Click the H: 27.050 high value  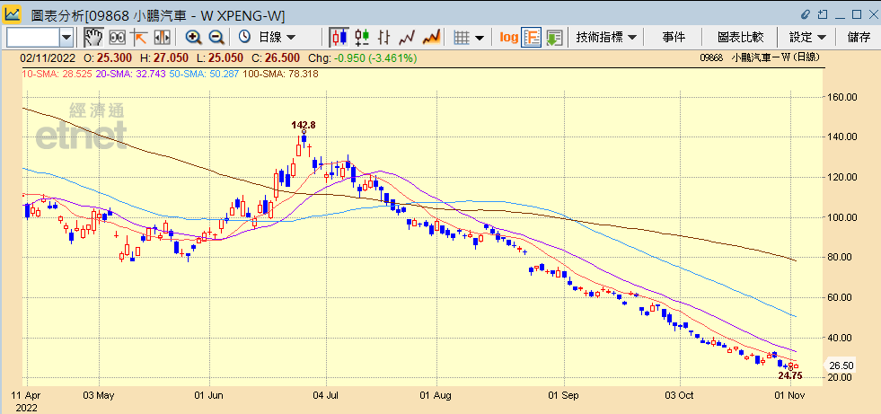164,58
